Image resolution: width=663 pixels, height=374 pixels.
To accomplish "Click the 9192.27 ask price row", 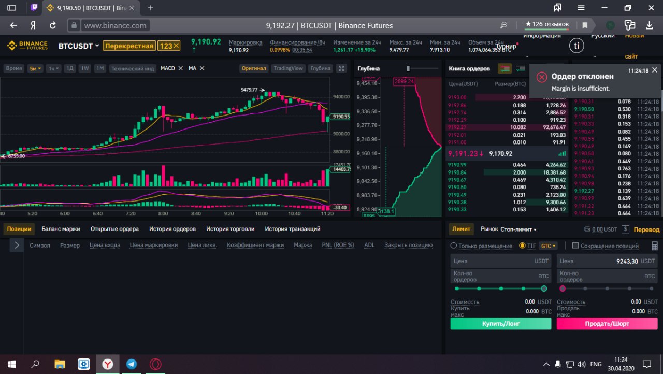I will point(506,127).
